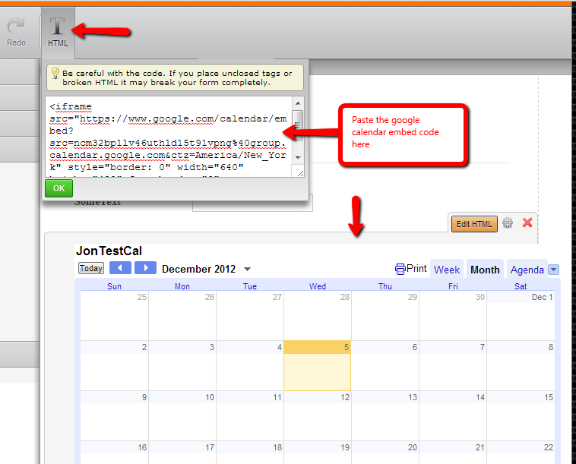
Task: Switch to the Month tab
Action: click(485, 270)
